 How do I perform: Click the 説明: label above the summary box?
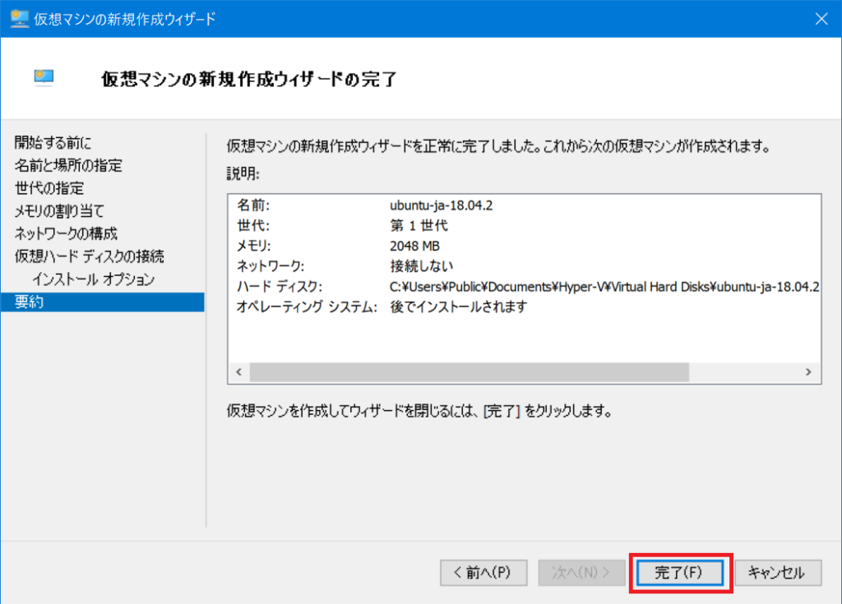(x=243, y=174)
